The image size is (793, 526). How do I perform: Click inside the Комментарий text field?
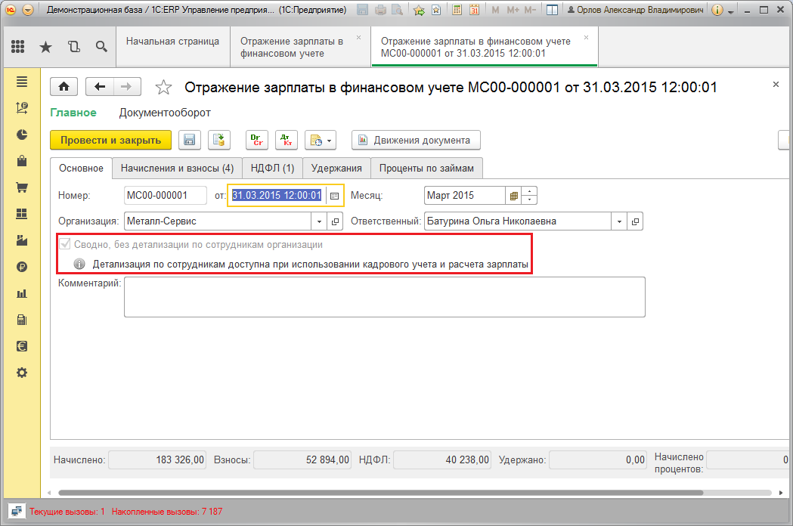pos(384,297)
